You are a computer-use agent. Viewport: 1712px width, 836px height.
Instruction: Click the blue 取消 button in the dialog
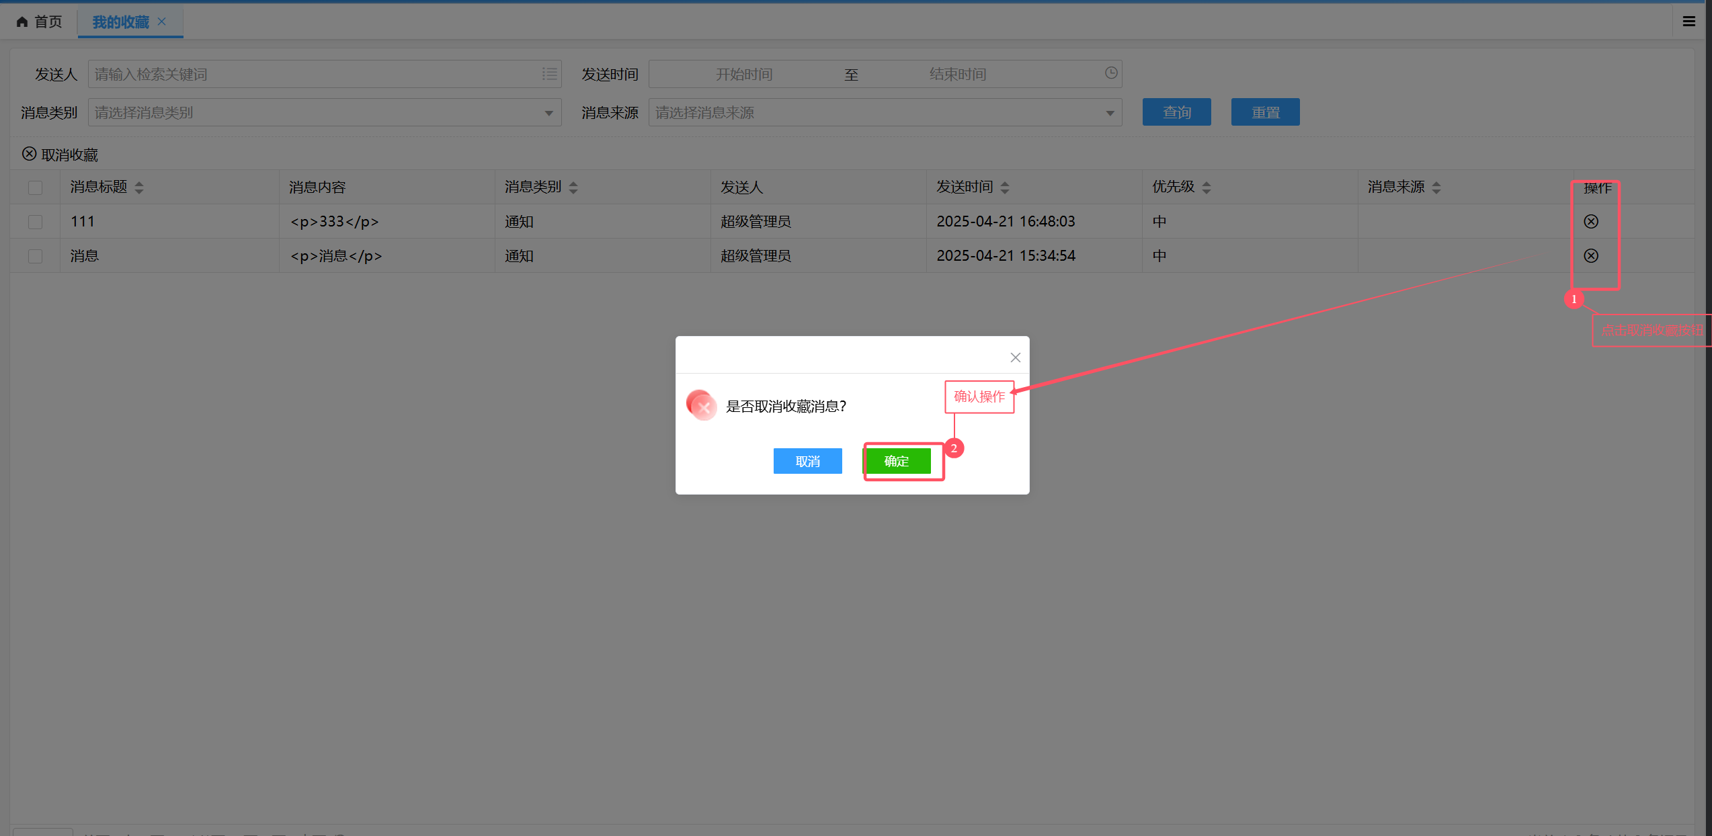[807, 461]
